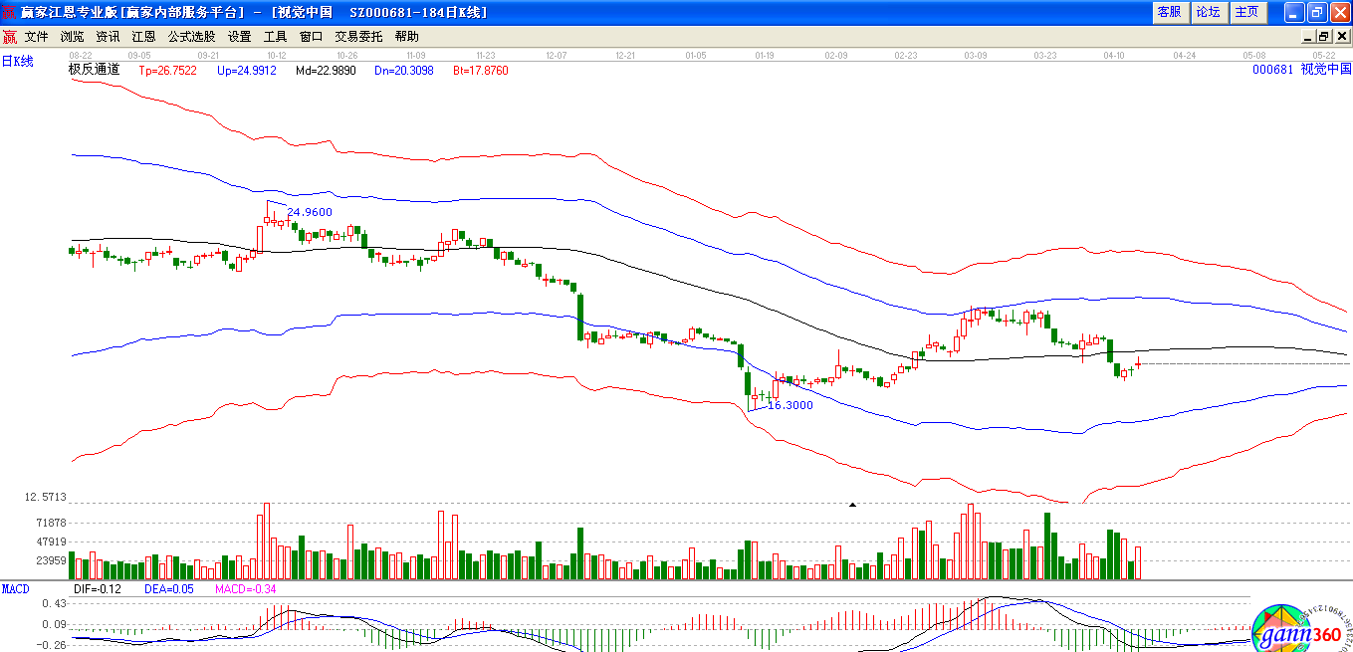Open the 江恩 menu
Image resolution: width=1353 pixels, height=652 pixels.
(x=143, y=37)
